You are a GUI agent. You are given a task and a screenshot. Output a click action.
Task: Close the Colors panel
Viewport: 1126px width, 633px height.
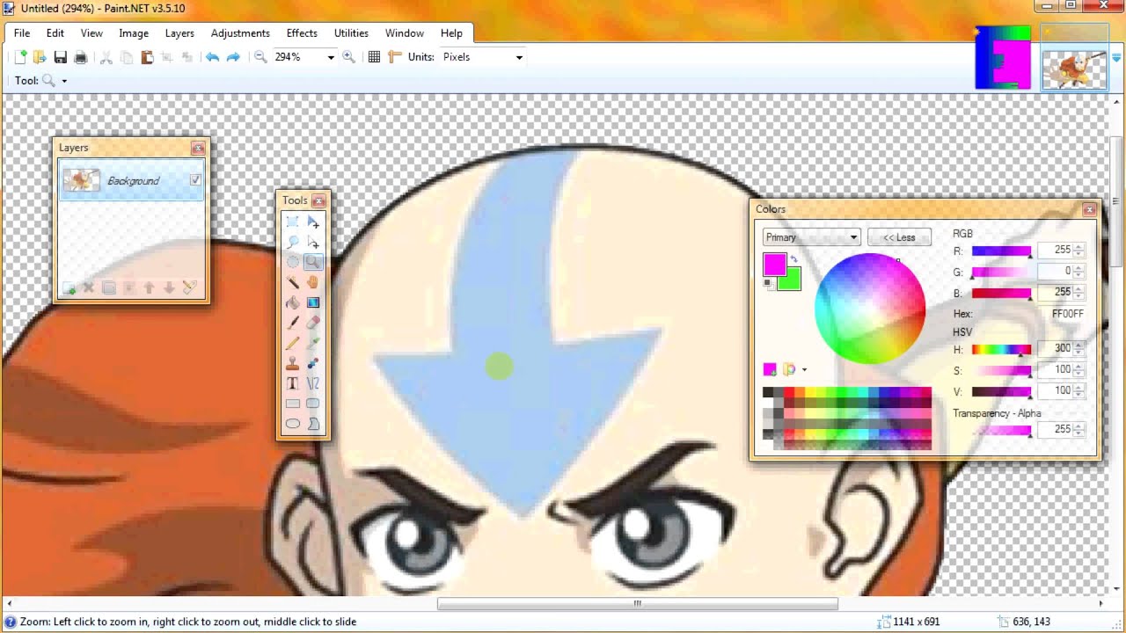pyautogui.click(x=1089, y=209)
